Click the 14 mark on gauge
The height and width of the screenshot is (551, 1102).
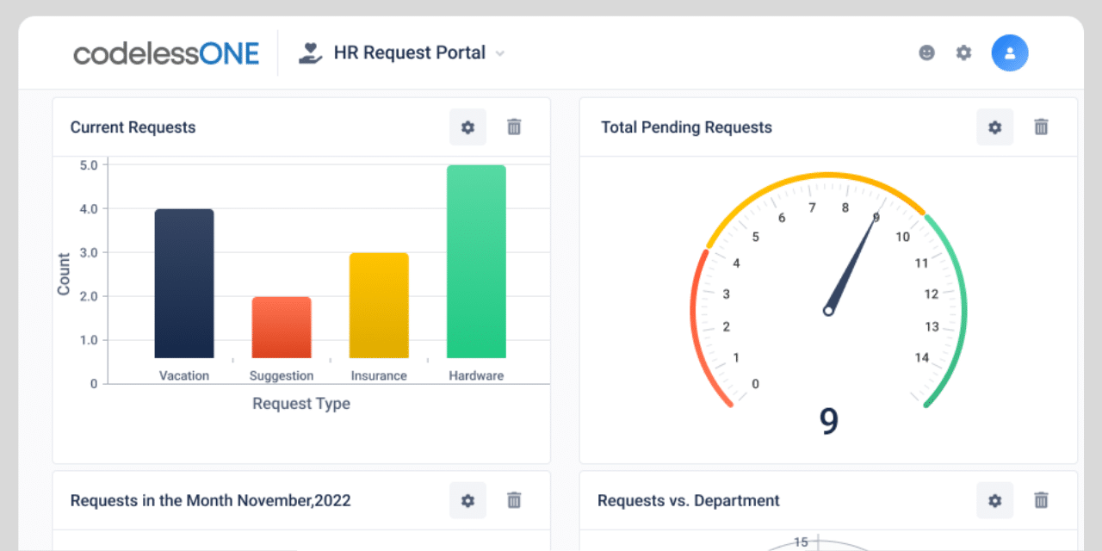922,357
